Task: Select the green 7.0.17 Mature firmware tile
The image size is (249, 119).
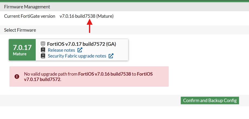Action: click(22, 50)
